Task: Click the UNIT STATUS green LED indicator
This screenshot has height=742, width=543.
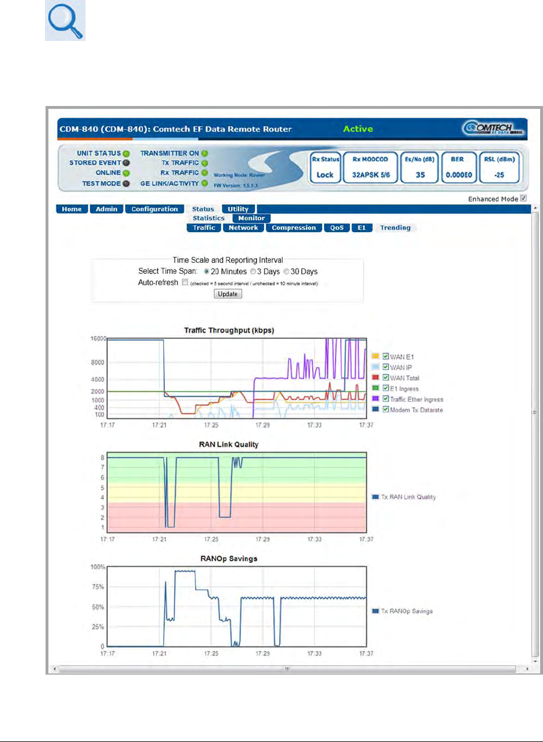Action: click(x=126, y=154)
